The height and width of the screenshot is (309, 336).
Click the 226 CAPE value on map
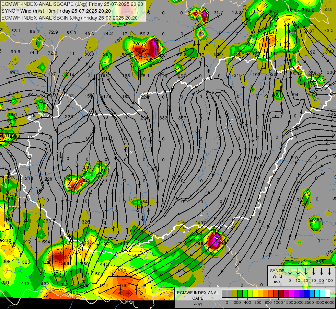[x=69, y=117]
